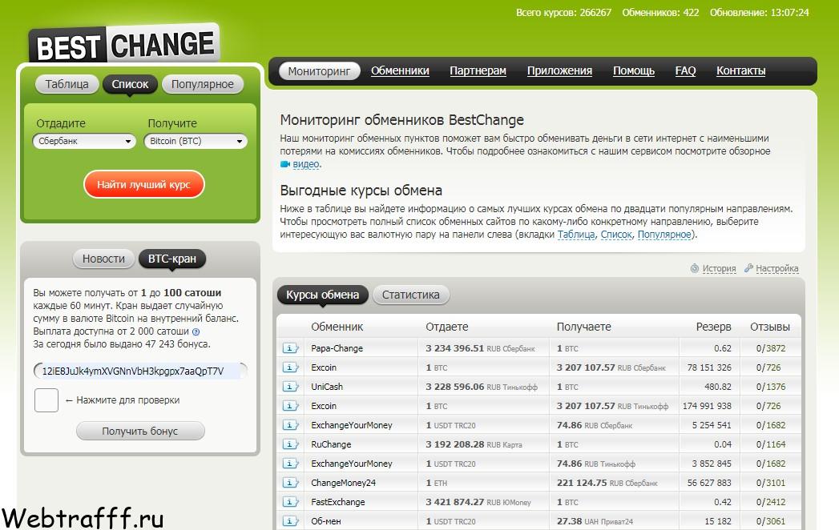The height and width of the screenshot is (530, 839).
Task: Open the Отдадите Сбербанк dropdown
Action: pyautogui.click(x=84, y=141)
